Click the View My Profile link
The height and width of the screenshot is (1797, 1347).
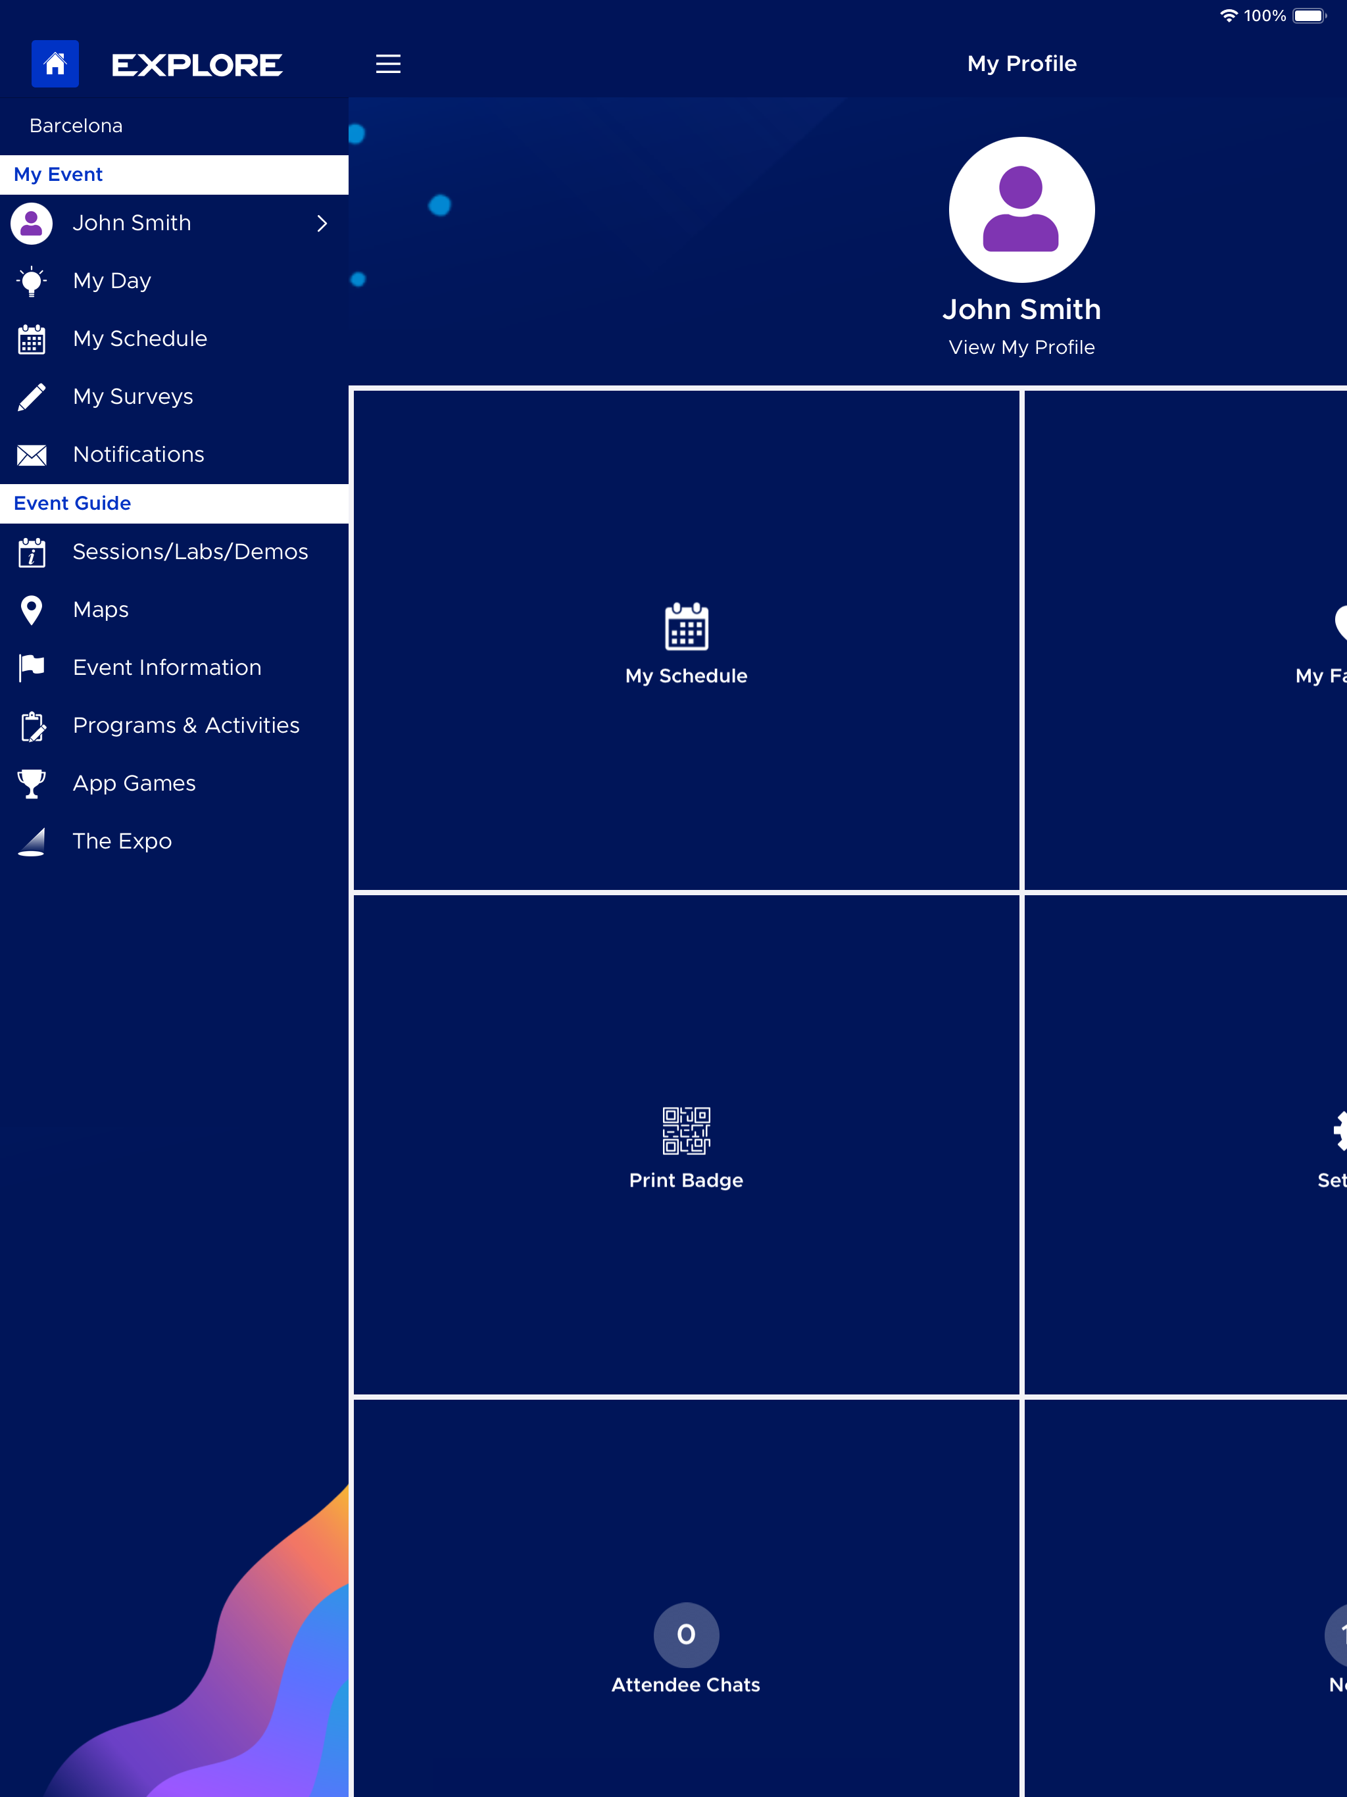coord(1021,348)
